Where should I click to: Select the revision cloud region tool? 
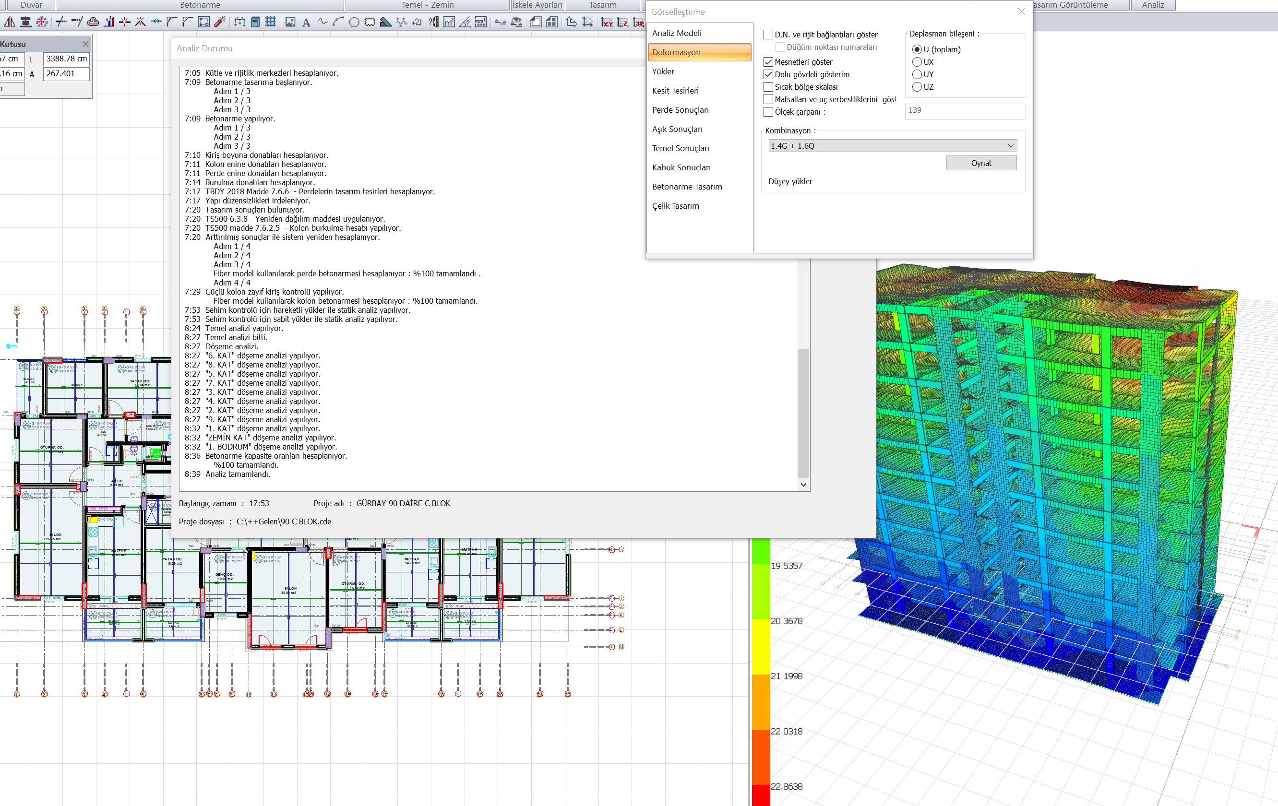[x=370, y=22]
